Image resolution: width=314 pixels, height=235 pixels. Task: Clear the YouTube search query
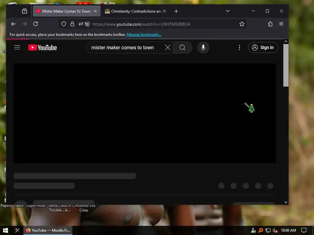pyautogui.click(x=168, y=47)
